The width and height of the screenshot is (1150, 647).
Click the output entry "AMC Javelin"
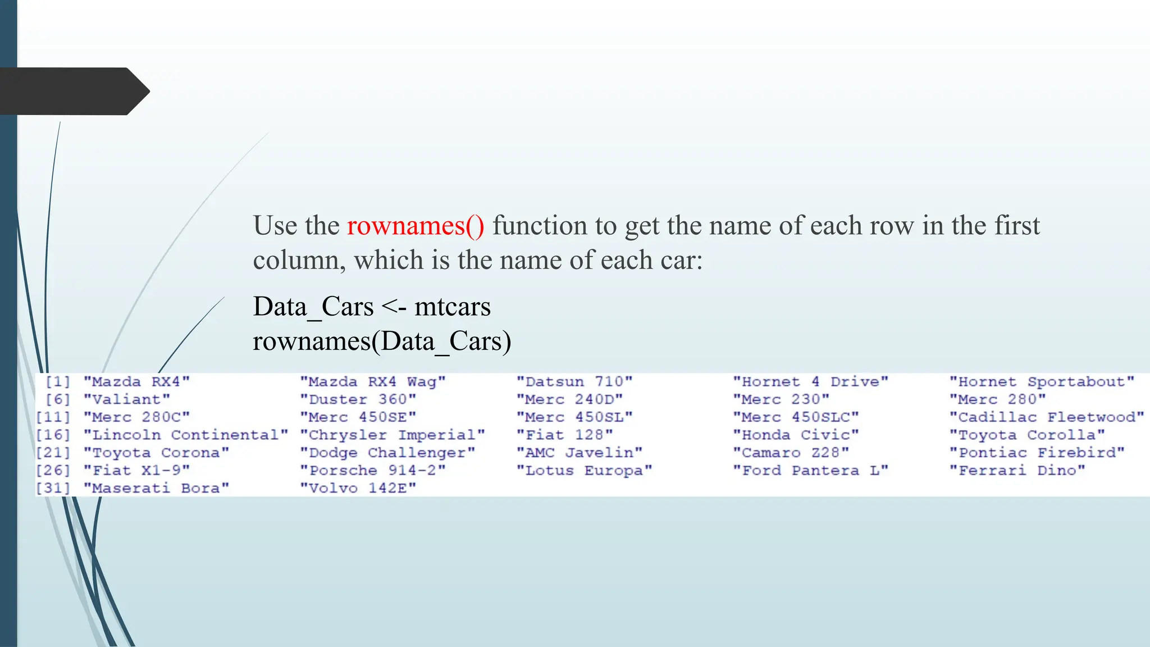coord(579,453)
